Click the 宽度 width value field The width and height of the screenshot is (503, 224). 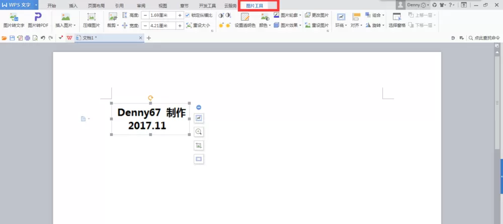(x=162, y=26)
